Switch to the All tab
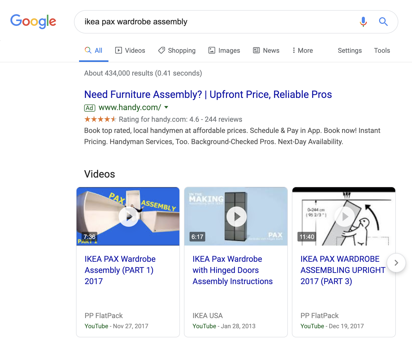 pyautogui.click(x=93, y=50)
